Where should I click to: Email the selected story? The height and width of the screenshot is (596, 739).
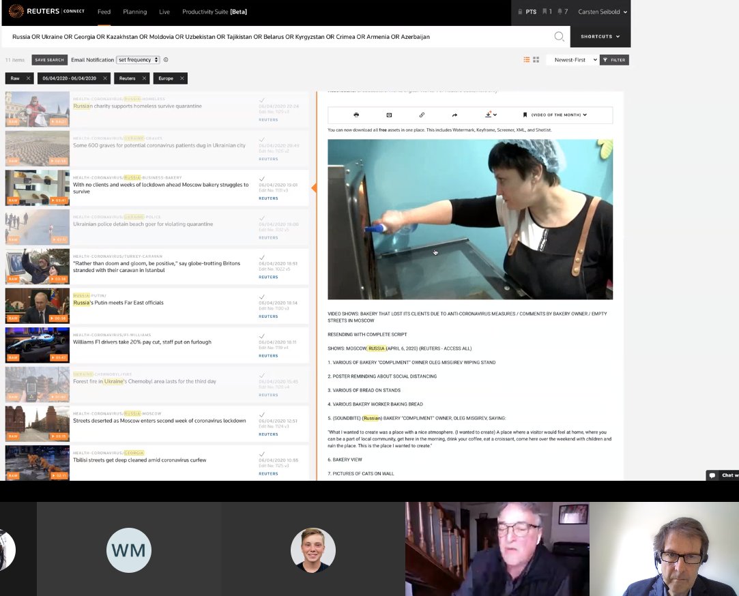(x=389, y=115)
